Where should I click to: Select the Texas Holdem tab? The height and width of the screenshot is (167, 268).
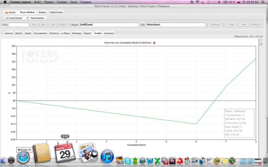(27, 12)
